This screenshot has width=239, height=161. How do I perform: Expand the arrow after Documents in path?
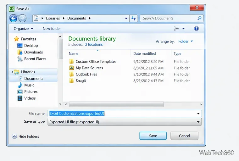tap(90, 18)
